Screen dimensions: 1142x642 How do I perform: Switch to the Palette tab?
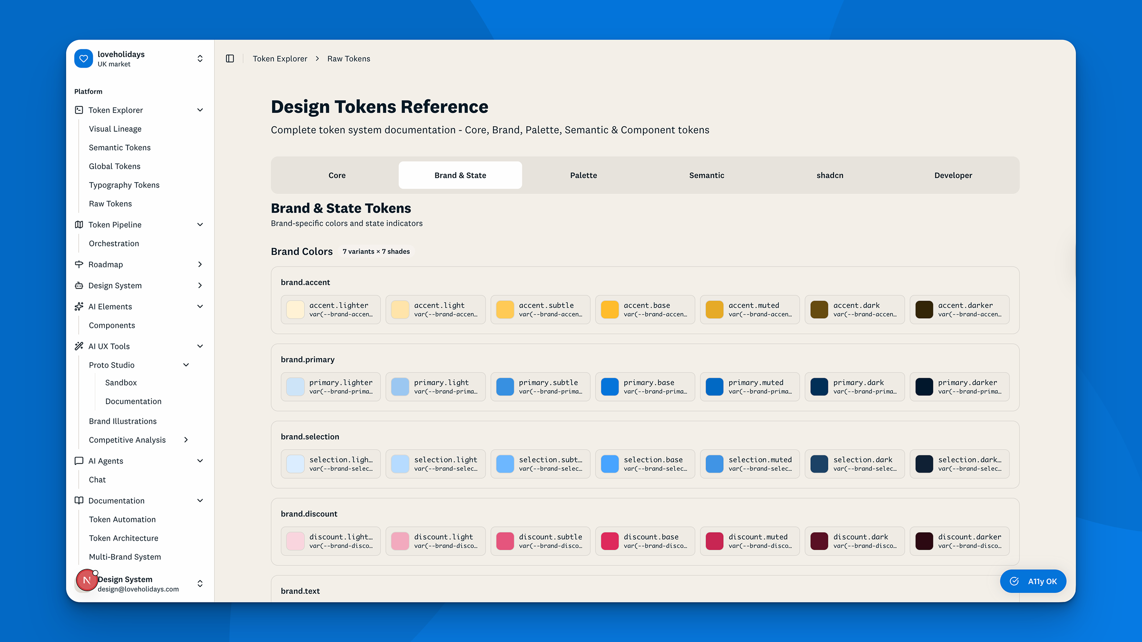click(x=583, y=175)
